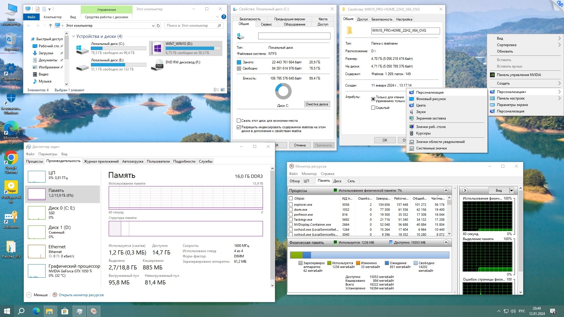Click Открыть монитор ресурсов link
The image size is (564, 317).
point(81,295)
